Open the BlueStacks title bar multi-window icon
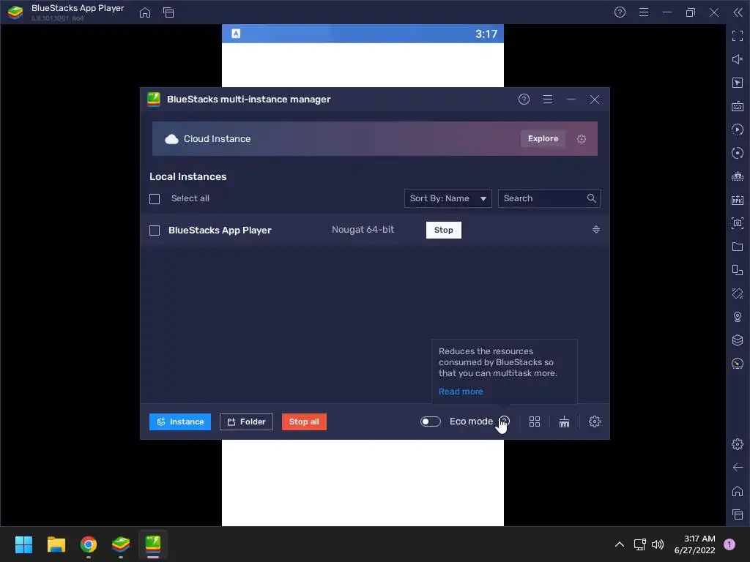The height and width of the screenshot is (562, 750). click(x=168, y=12)
